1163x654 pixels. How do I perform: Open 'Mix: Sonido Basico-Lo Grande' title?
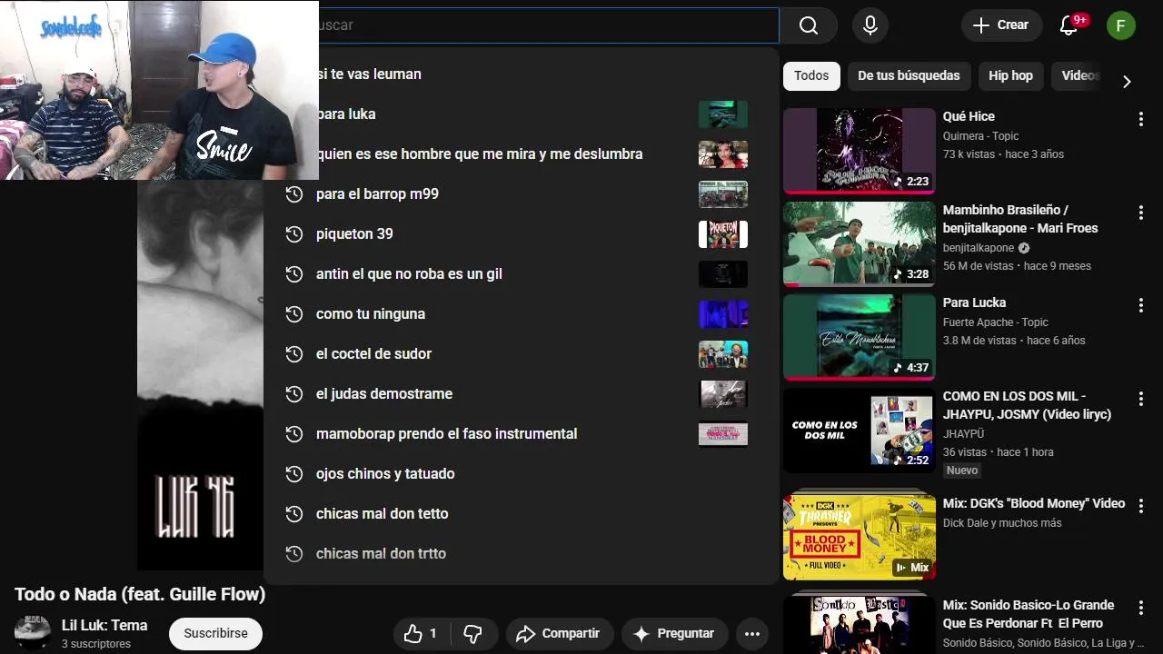click(1029, 614)
